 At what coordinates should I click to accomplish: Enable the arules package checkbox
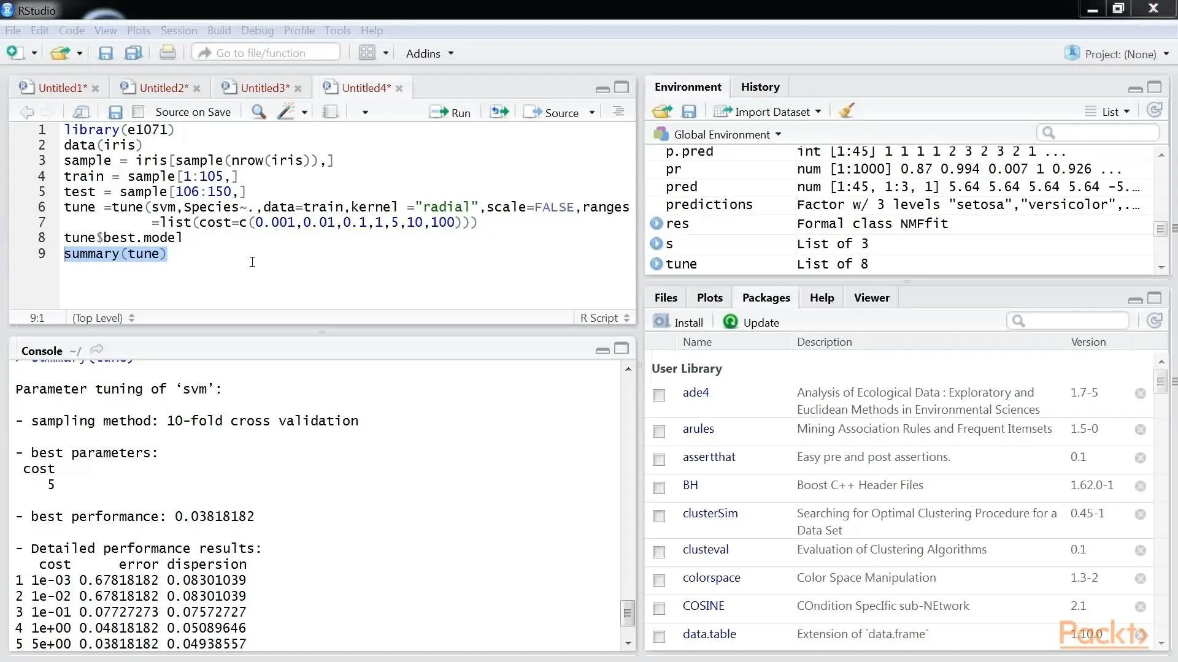pyautogui.click(x=659, y=432)
